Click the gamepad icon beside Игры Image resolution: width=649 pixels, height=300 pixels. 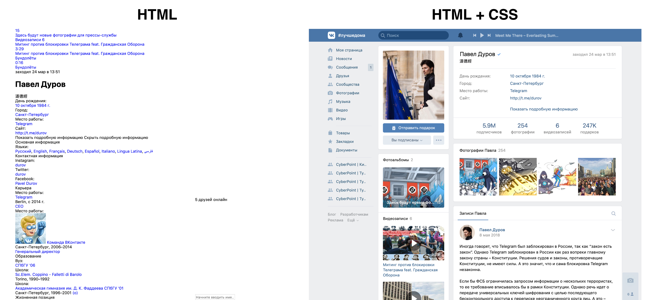tap(330, 119)
